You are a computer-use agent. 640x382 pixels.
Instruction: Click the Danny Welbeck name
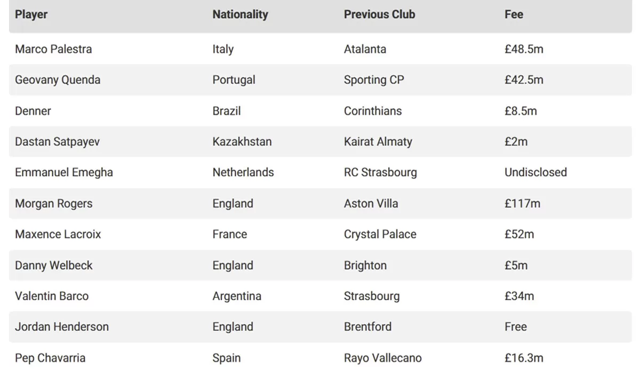pos(53,265)
